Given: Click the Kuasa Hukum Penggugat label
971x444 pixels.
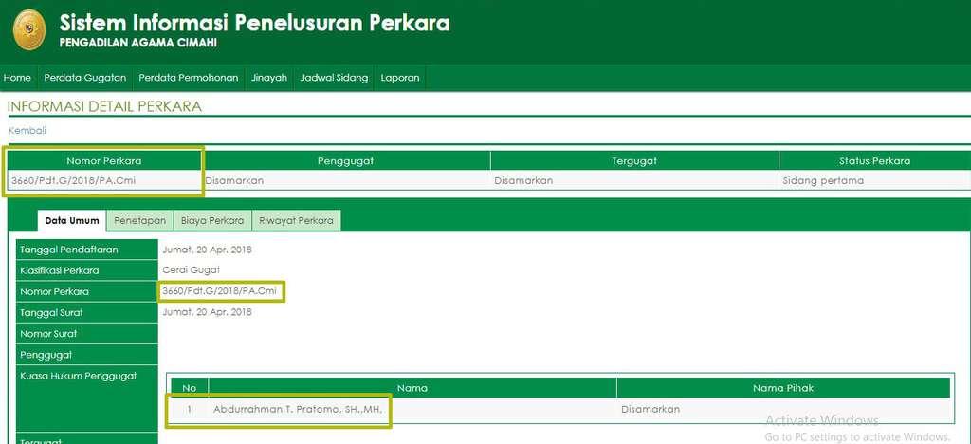Looking at the screenshot, I should (86, 398).
